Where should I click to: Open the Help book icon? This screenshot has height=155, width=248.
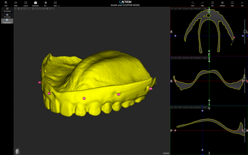coord(232,4)
